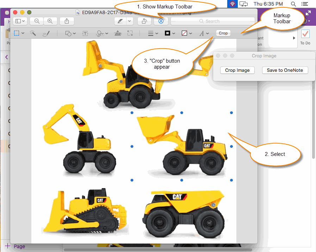Open the Text Style font menu
The width and height of the screenshot is (316, 252).
click(x=204, y=33)
